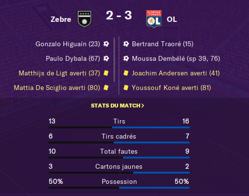Open the Stats du match section
249x196 pixels.
coord(117,106)
